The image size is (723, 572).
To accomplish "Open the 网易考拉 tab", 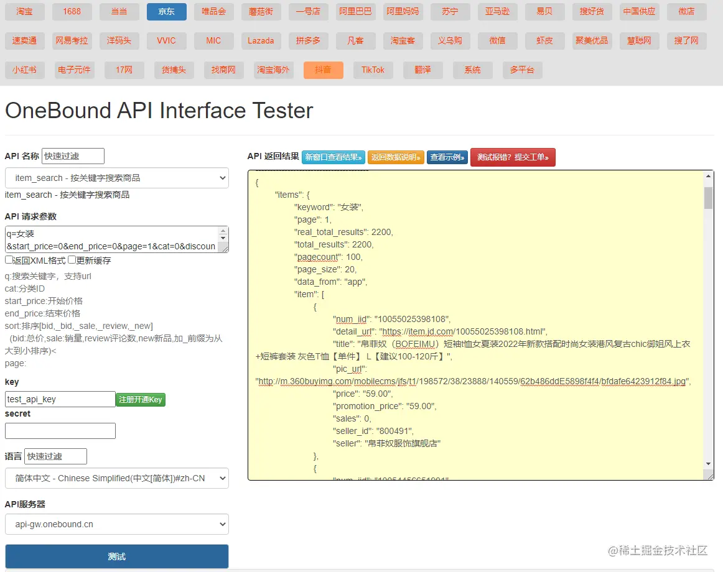I will [x=72, y=40].
